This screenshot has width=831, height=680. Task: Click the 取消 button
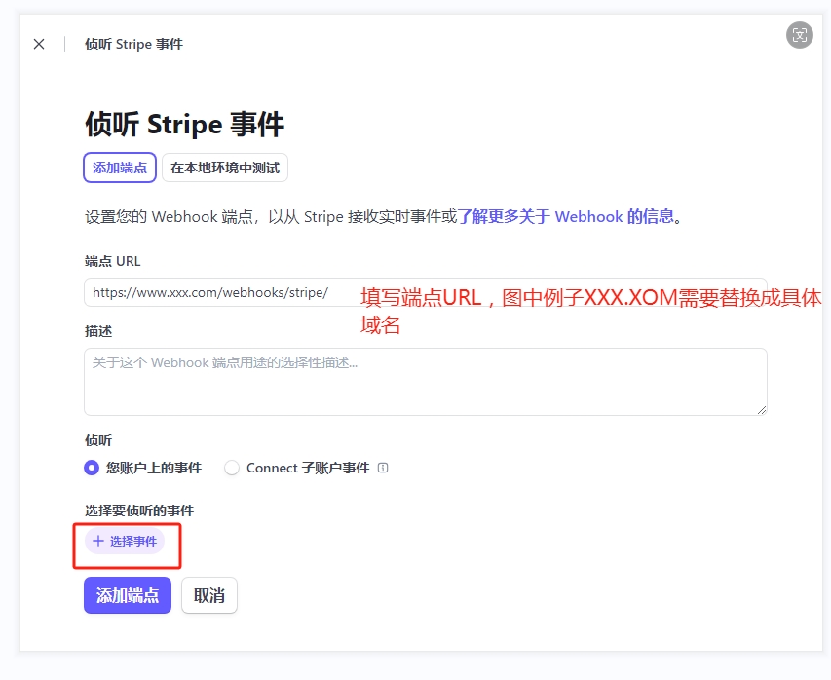pyautogui.click(x=209, y=595)
